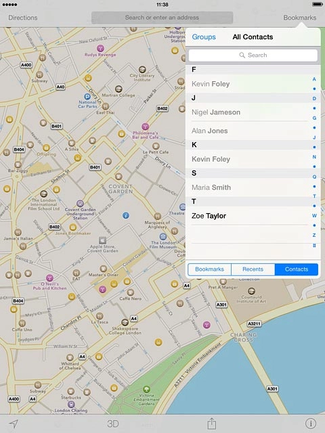
Task: Select the Victoria Embankment Gardens park icon
Action: coord(146,390)
